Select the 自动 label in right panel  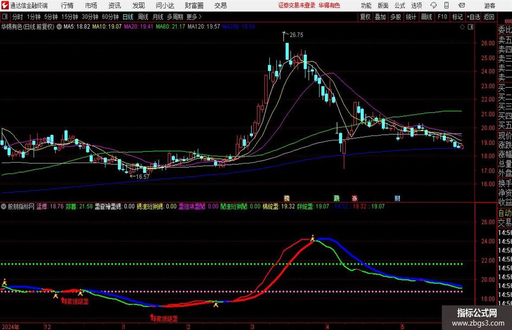(505, 213)
